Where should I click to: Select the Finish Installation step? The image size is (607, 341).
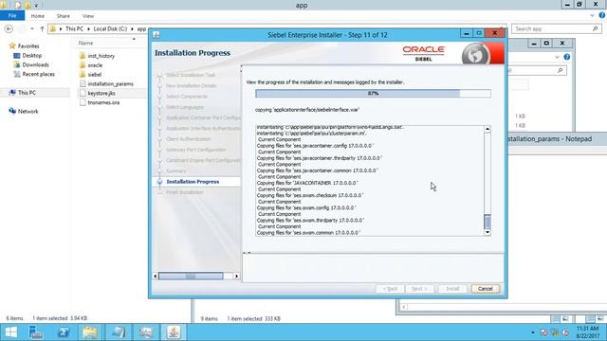coord(184,192)
